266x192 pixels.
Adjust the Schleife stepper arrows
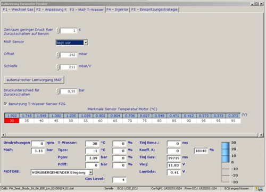[57, 67]
